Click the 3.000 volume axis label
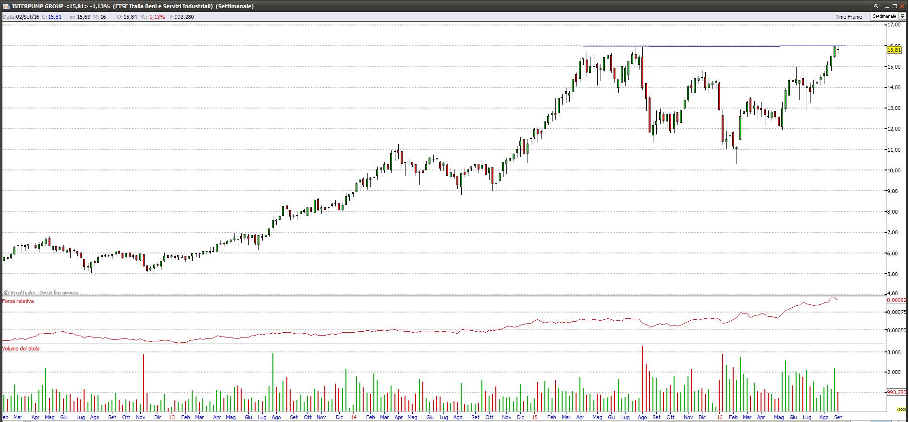Image resolution: width=909 pixels, height=422 pixels. coord(894,352)
